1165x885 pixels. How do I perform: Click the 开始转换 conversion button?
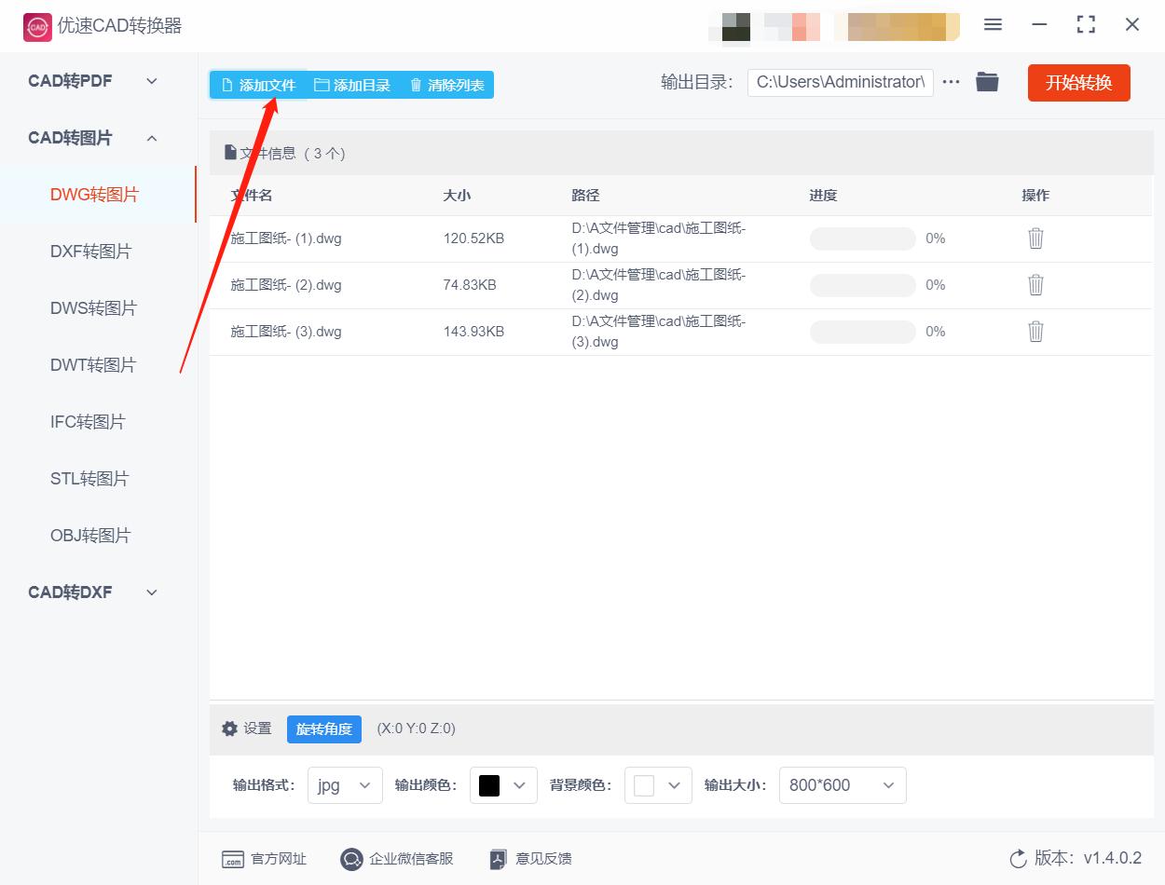pos(1078,83)
